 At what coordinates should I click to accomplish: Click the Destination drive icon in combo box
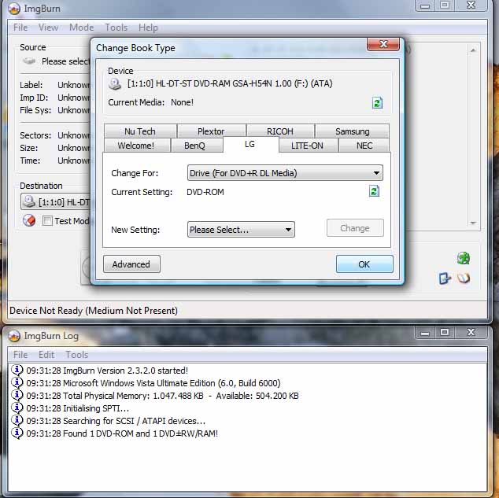[29, 201]
